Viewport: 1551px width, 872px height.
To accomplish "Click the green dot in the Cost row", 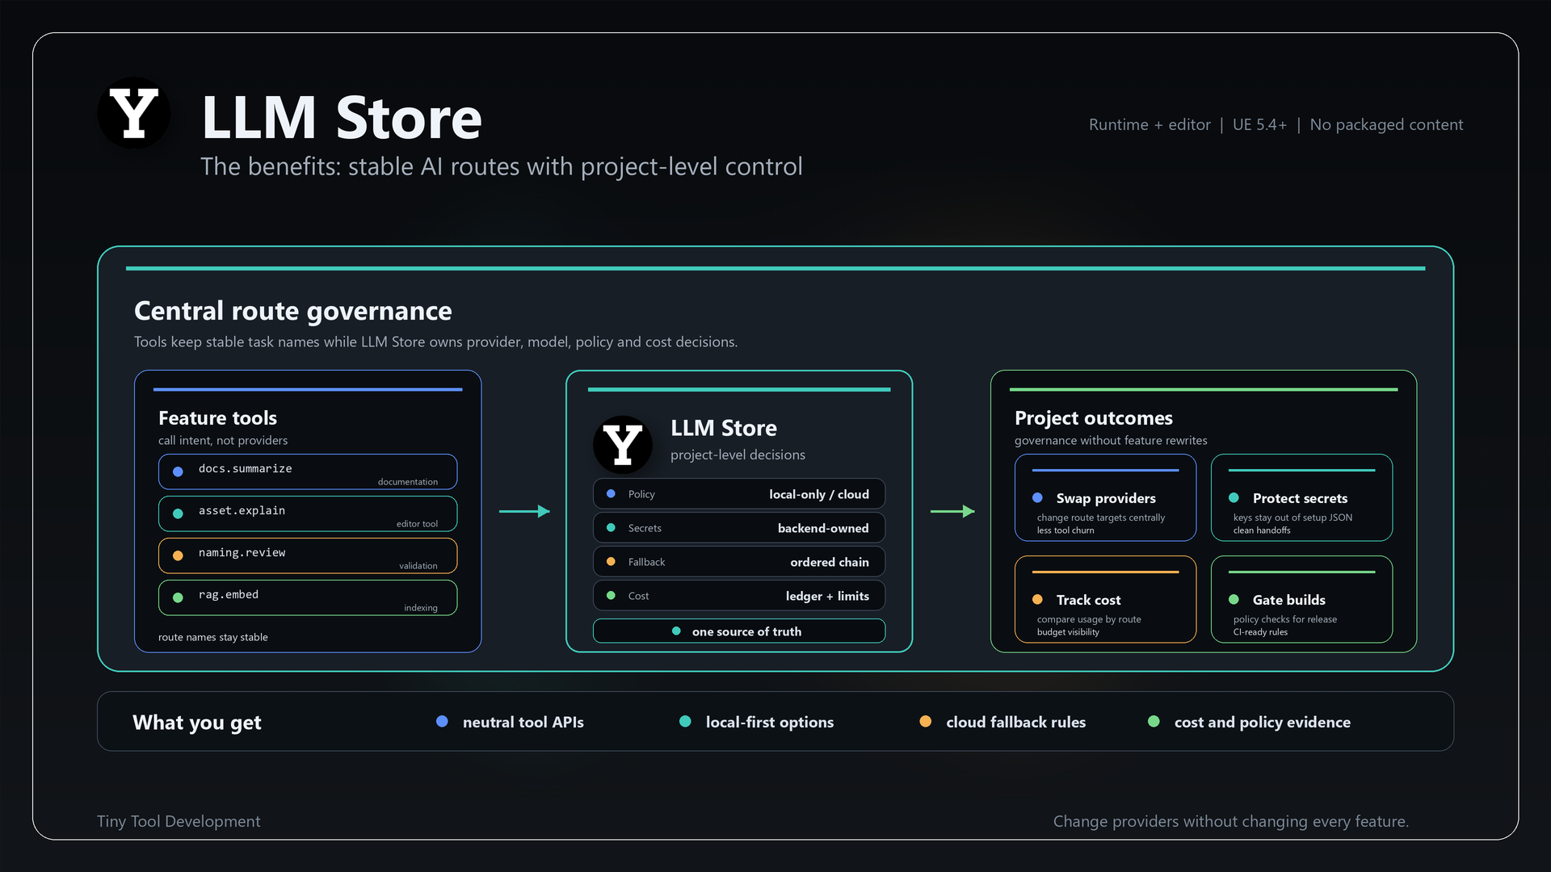I will pyautogui.click(x=611, y=595).
